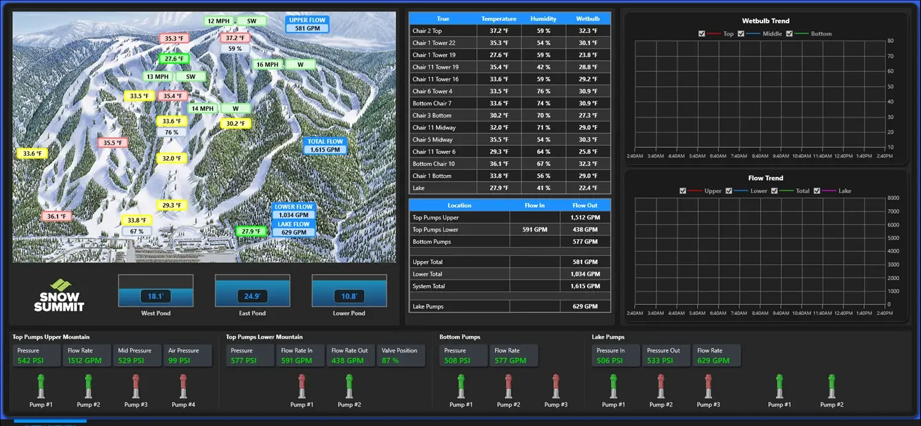Click the red Pump #2 icon under Bottom Pumps

tap(508, 387)
